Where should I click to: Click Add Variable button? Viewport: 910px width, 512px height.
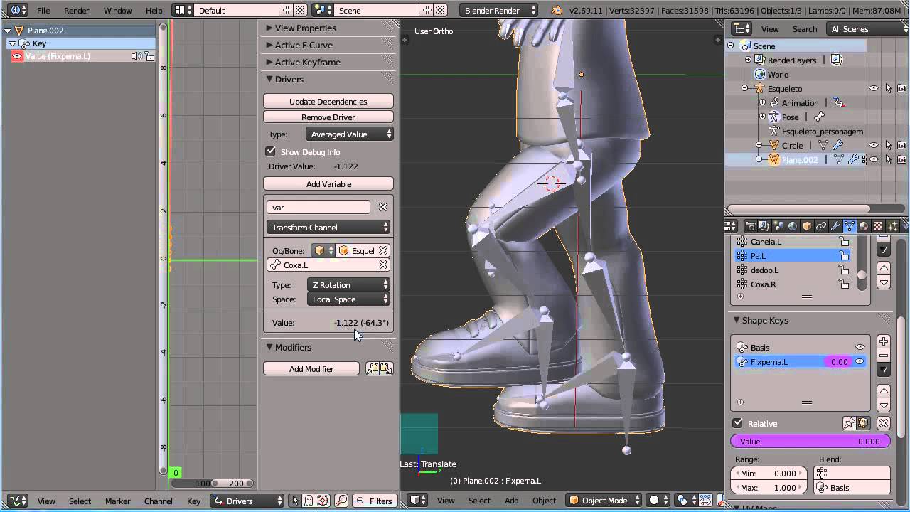pyautogui.click(x=328, y=183)
